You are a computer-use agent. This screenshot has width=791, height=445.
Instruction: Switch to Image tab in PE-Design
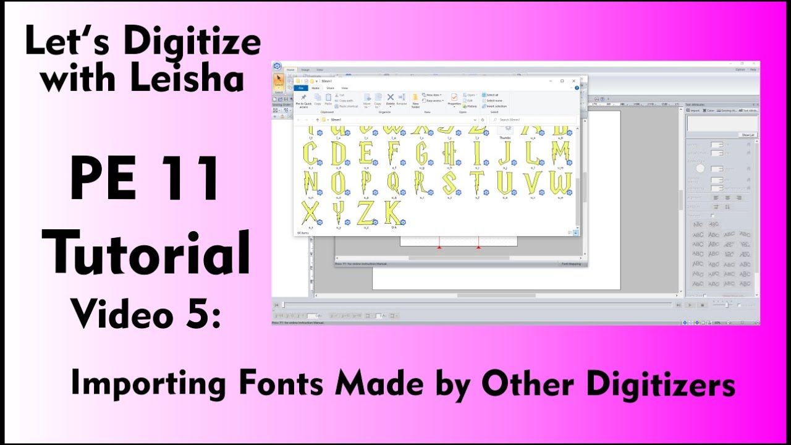coord(305,70)
